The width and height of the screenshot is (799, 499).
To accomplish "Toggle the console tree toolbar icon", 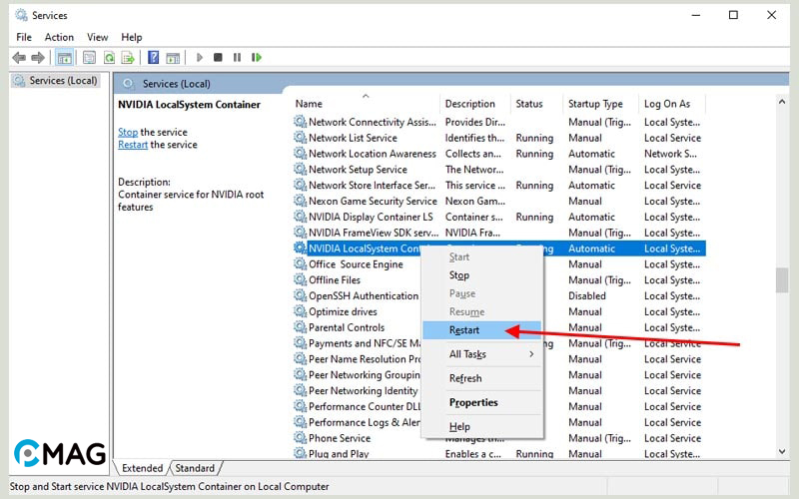I will click(x=64, y=58).
